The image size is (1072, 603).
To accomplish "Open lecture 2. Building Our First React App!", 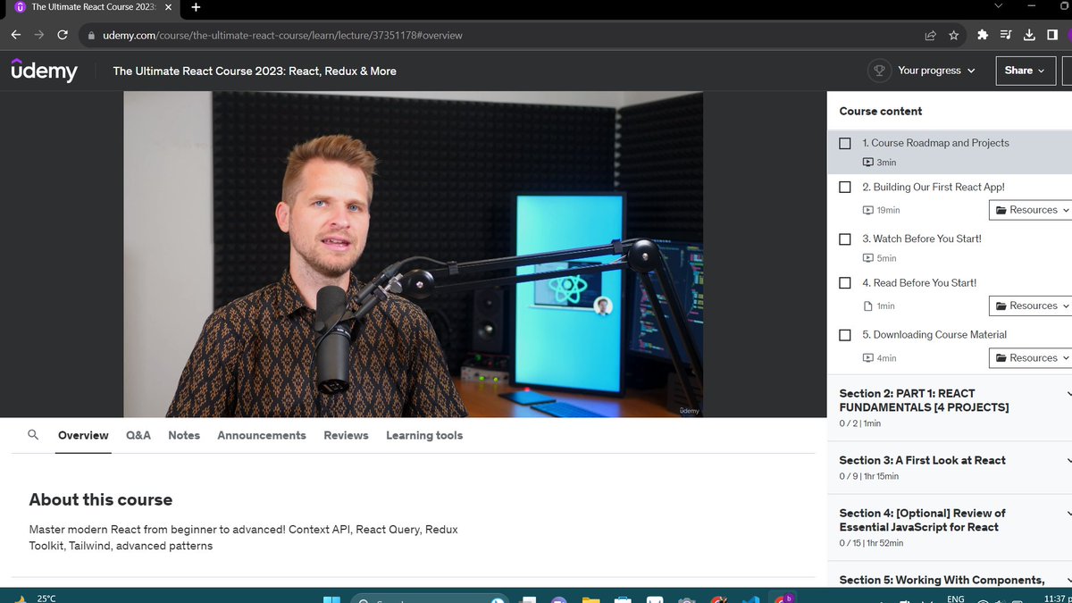I will click(934, 187).
